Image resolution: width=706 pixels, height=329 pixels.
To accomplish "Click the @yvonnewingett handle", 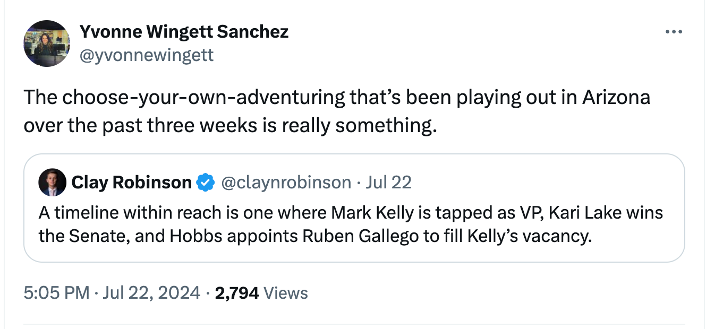I will pos(146,55).
